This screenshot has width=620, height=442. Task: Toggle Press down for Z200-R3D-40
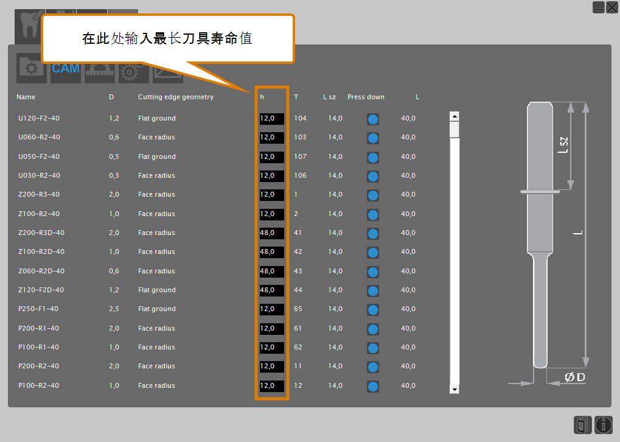(x=373, y=234)
